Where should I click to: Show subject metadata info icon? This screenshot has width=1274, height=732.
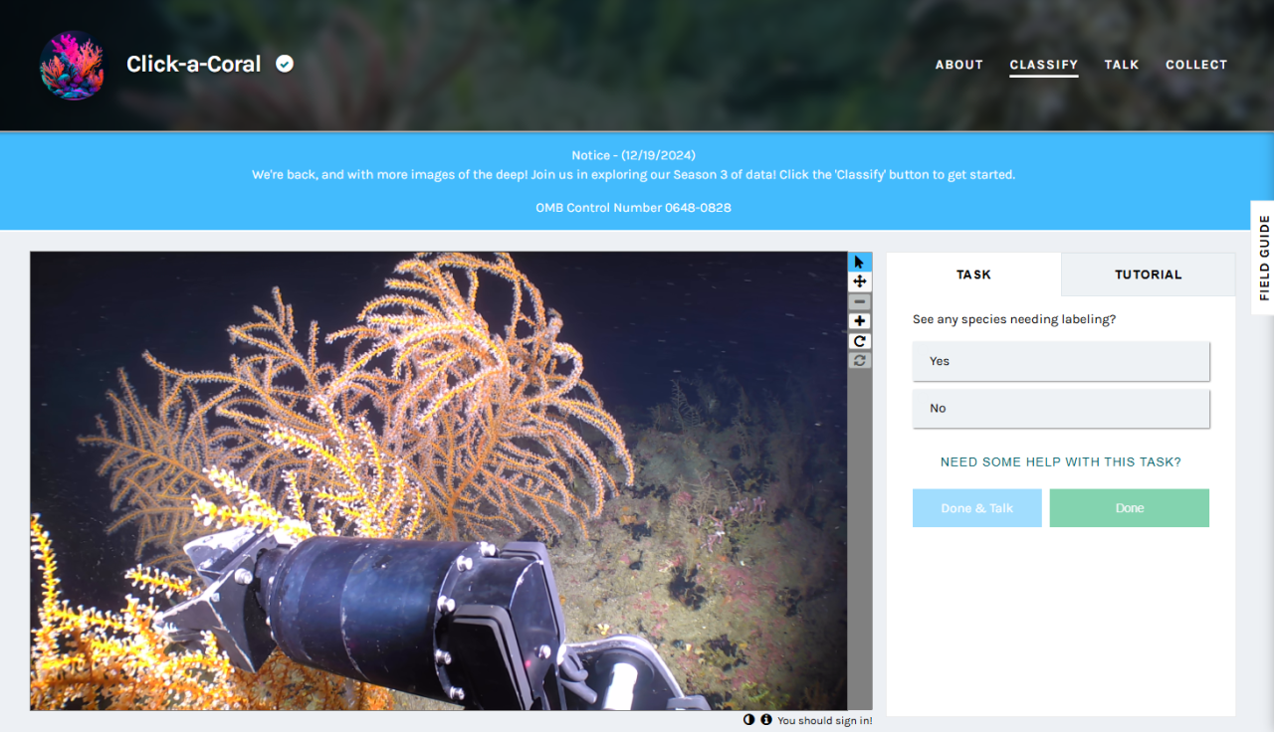click(x=766, y=720)
